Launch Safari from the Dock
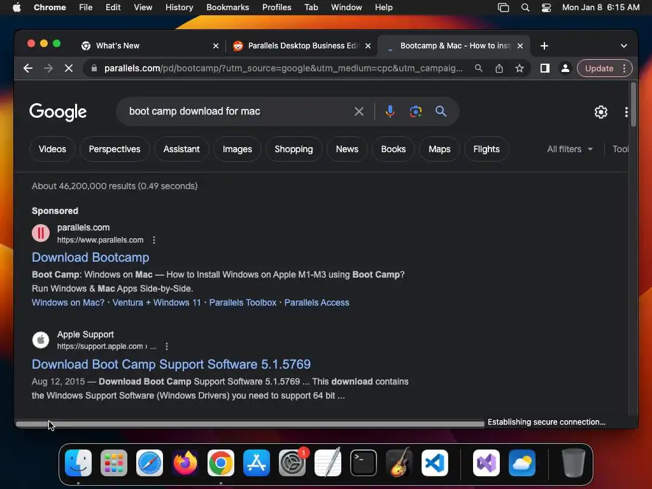The width and height of the screenshot is (652, 489). pos(150,463)
